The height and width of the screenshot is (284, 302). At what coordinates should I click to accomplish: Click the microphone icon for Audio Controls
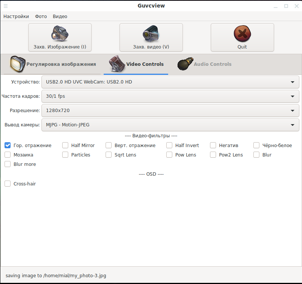click(x=185, y=64)
